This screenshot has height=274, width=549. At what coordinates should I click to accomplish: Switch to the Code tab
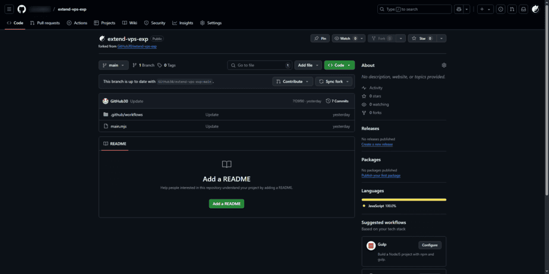click(x=15, y=23)
